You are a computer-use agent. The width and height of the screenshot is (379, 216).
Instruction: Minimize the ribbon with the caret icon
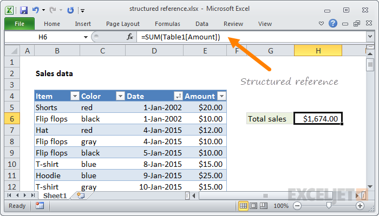click(321, 24)
